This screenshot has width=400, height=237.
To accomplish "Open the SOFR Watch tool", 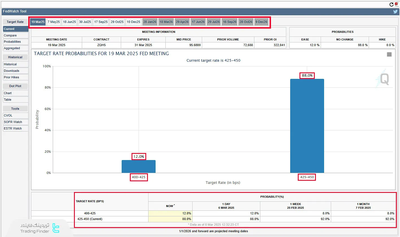I will point(16,122).
